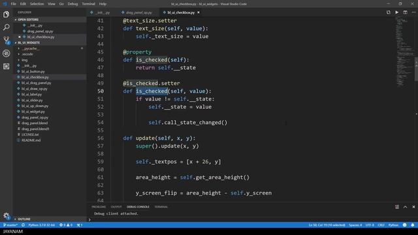418x235 pixels.
Task: Open the Selection menu
Action: [37, 4]
